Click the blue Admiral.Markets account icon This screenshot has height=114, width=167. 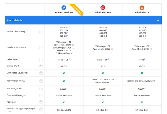click(64, 8)
